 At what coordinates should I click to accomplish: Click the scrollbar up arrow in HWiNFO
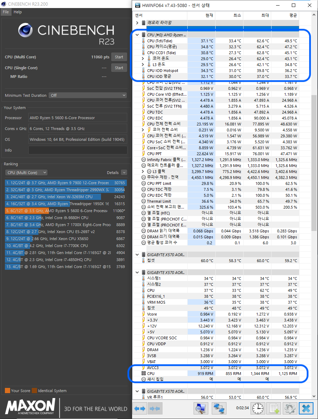click(x=314, y=15)
